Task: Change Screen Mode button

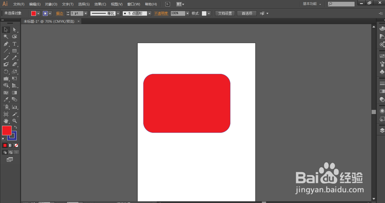Action: pyautogui.click(x=10, y=160)
